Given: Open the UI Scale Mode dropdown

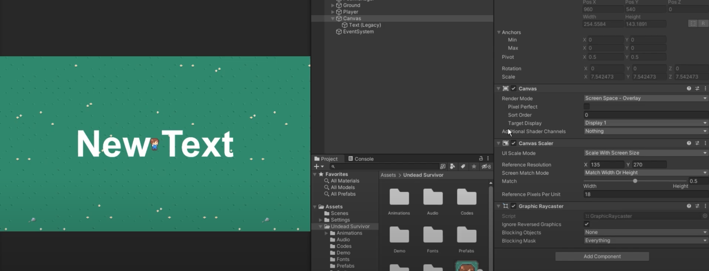Looking at the screenshot, I should [646, 153].
